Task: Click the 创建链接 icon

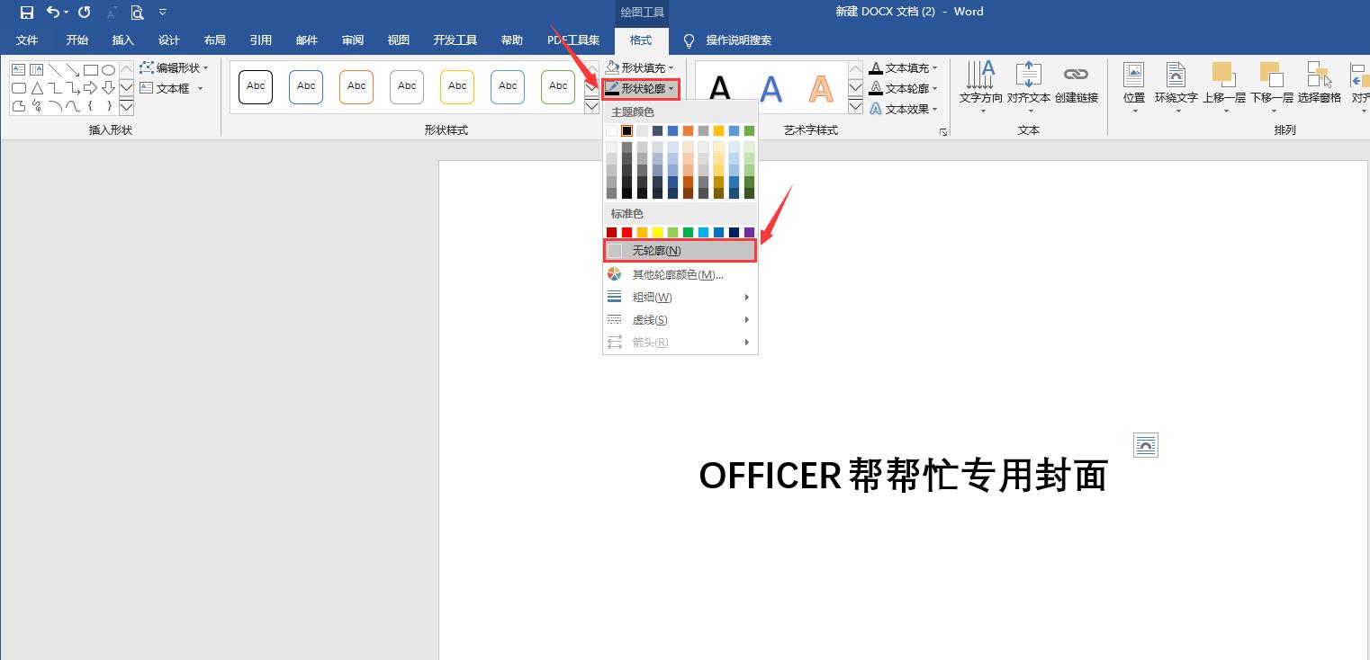Action: pos(1077,83)
